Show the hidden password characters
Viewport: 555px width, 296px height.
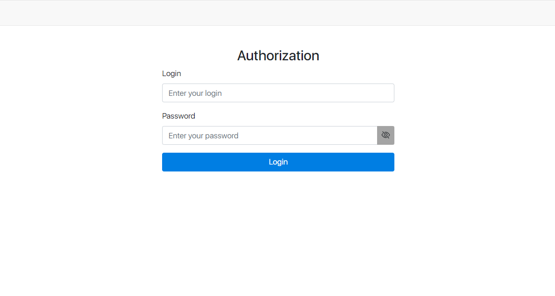[385, 135]
